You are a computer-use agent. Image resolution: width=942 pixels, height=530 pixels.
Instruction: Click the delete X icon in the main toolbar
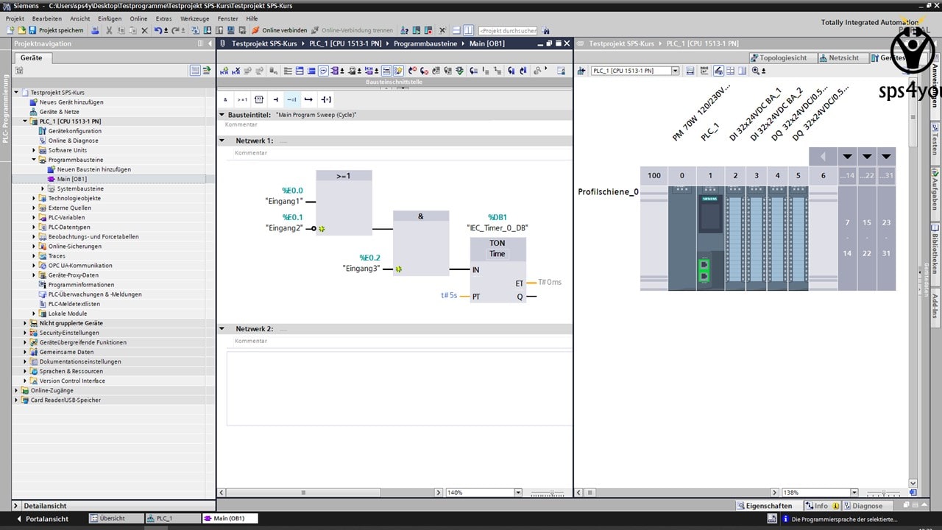pos(144,30)
